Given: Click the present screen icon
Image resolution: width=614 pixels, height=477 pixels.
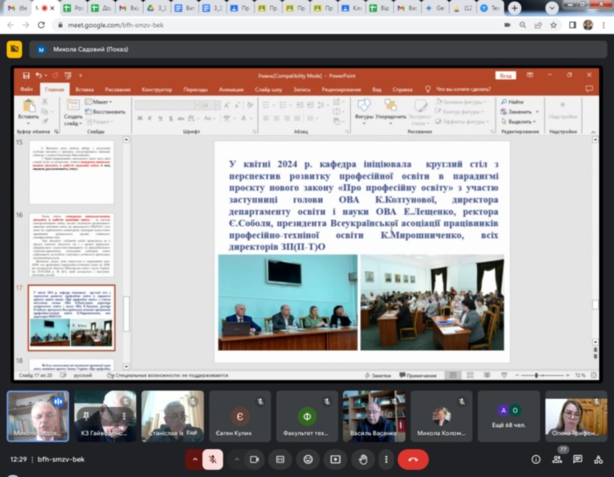Looking at the screenshot, I should point(334,459).
